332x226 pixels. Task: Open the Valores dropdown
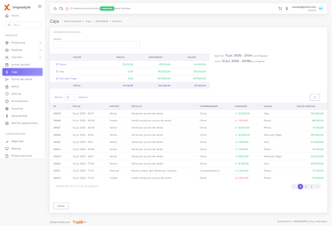(x=97, y=44)
